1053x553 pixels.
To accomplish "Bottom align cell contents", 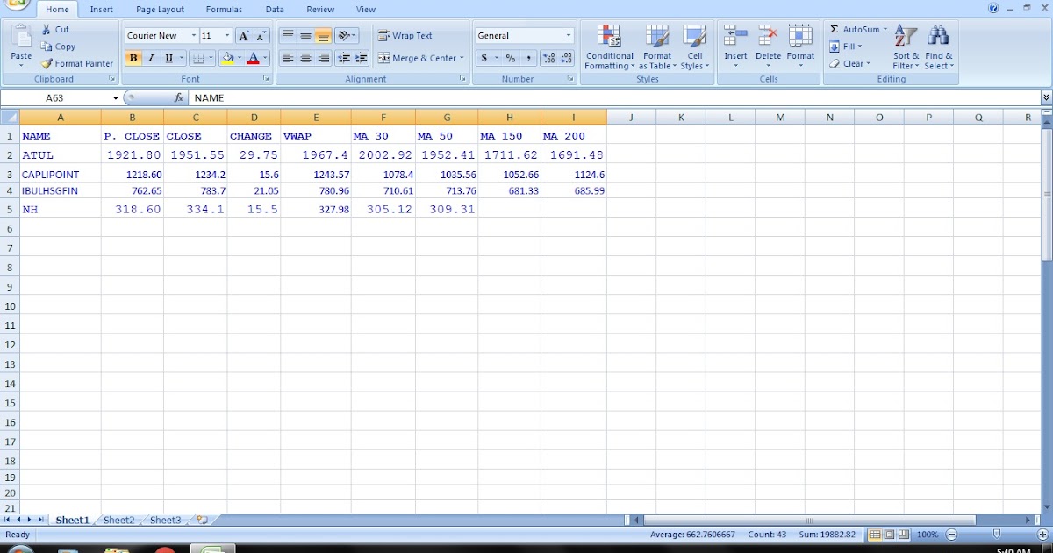I will (323, 36).
